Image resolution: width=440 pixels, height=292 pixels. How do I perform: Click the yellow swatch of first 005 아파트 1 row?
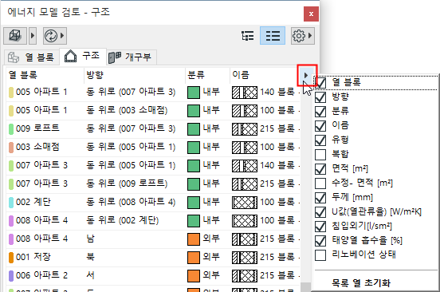pyautogui.click(x=11, y=92)
